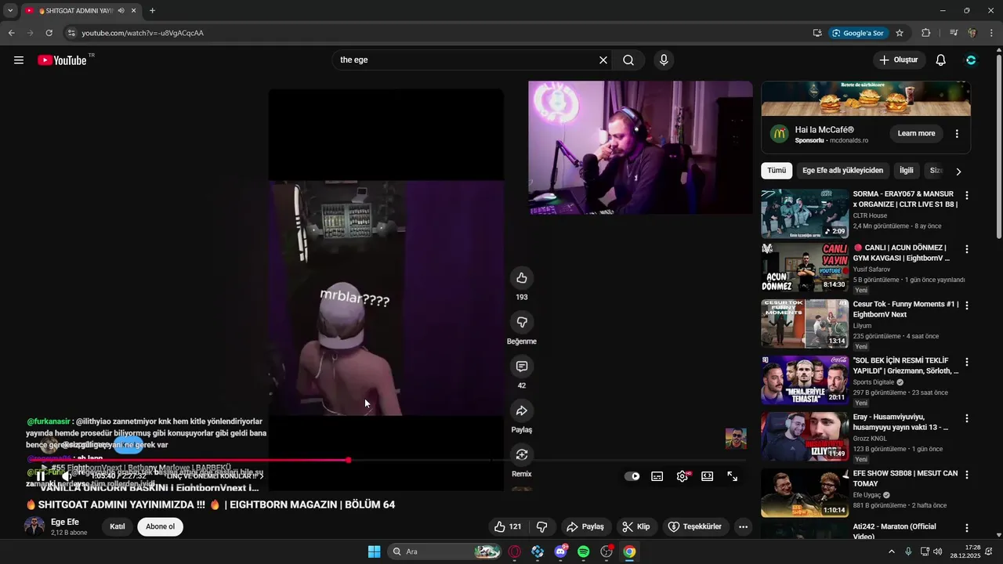Switch to theater mode
The height and width of the screenshot is (564, 1003).
click(708, 476)
